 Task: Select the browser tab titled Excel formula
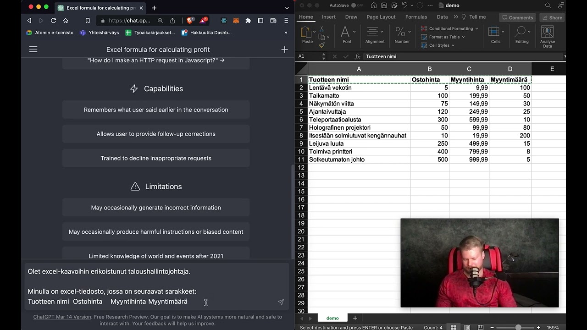[x=101, y=8]
